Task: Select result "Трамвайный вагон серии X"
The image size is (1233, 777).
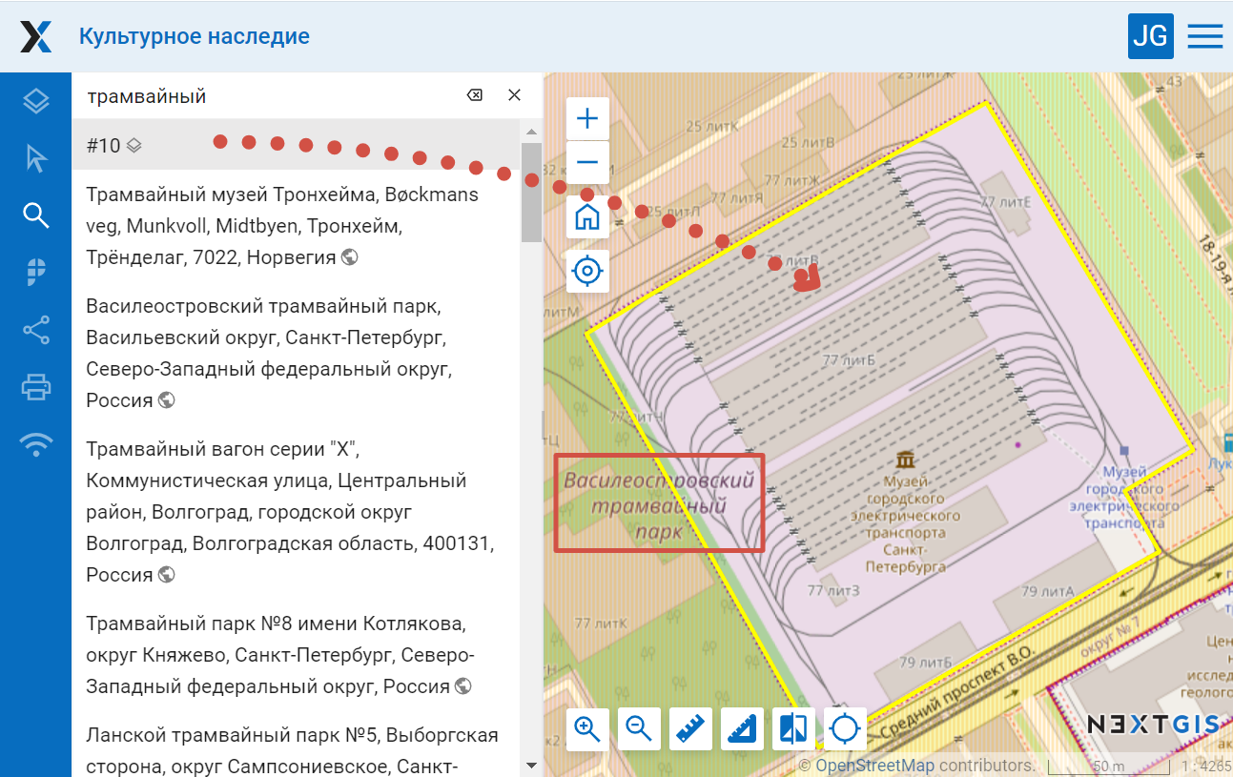Action: 297,512
